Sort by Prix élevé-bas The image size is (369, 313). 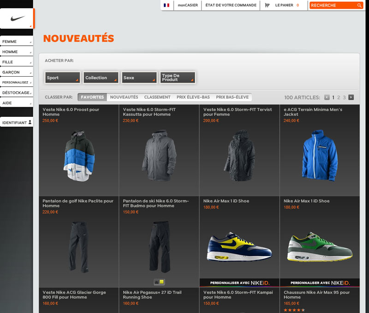pyautogui.click(x=193, y=97)
